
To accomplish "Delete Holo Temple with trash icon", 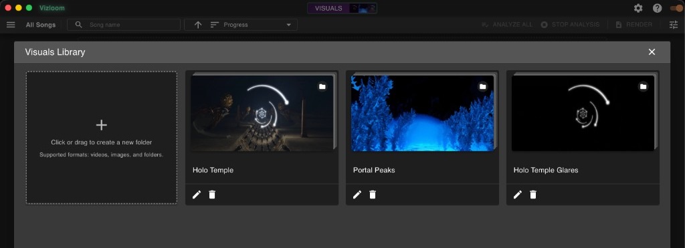I will [x=212, y=195].
